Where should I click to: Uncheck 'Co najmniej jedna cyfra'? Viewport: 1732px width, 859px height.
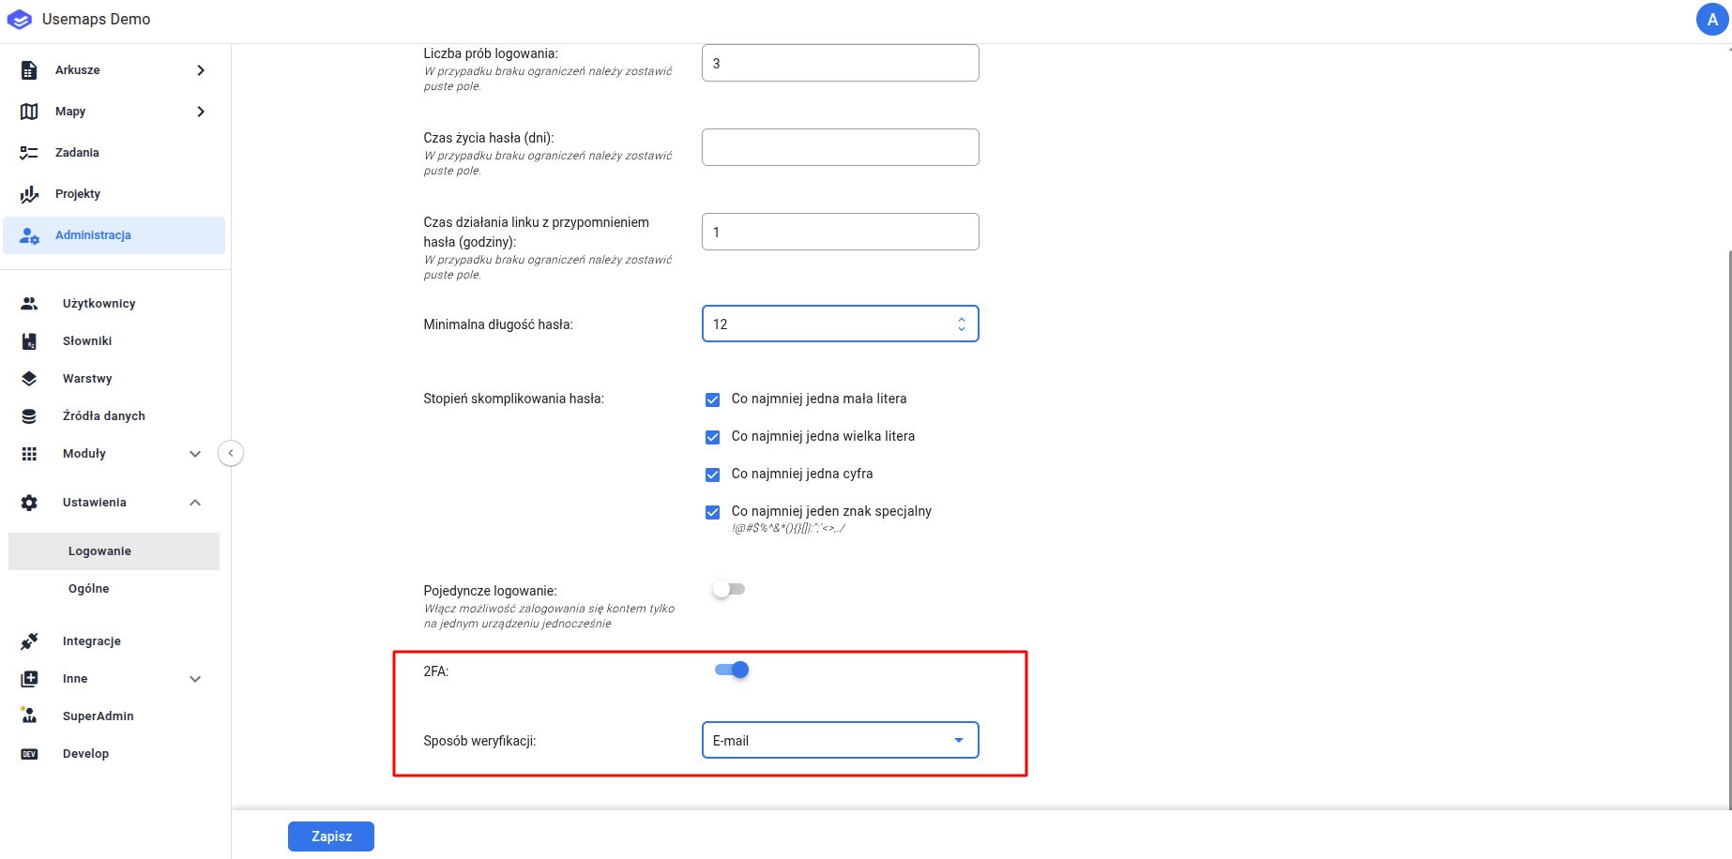point(713,475)
